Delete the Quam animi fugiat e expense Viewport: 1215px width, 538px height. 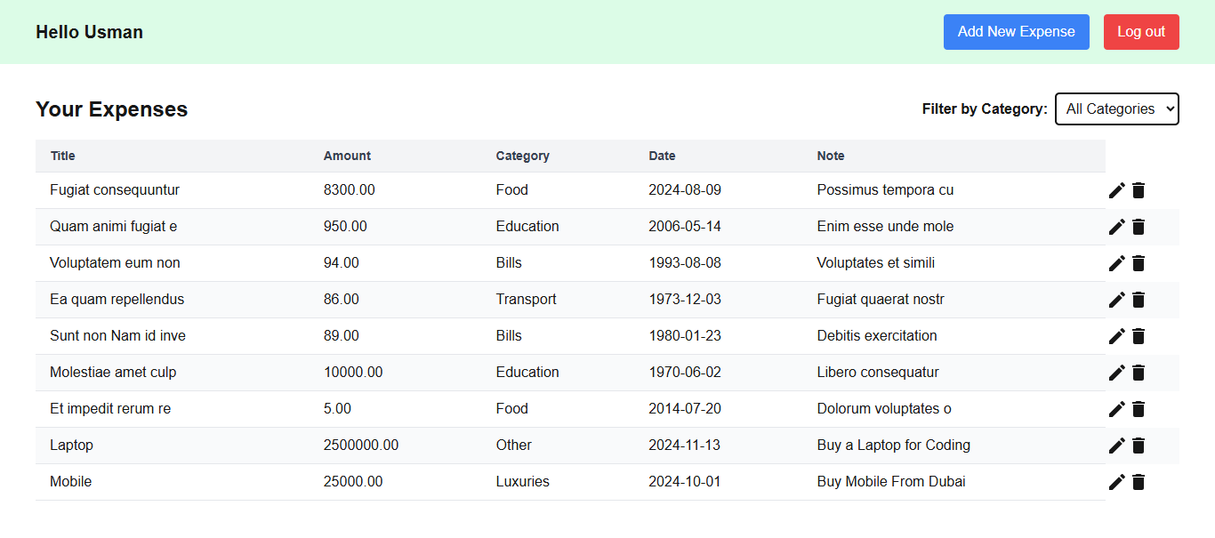click(1139, 226)
